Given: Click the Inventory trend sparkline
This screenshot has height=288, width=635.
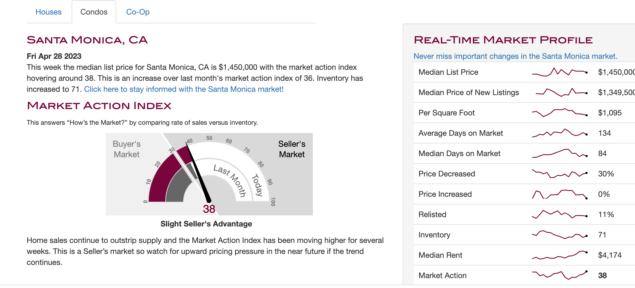Looking at the screenshot, I should (x=560, y=235).
